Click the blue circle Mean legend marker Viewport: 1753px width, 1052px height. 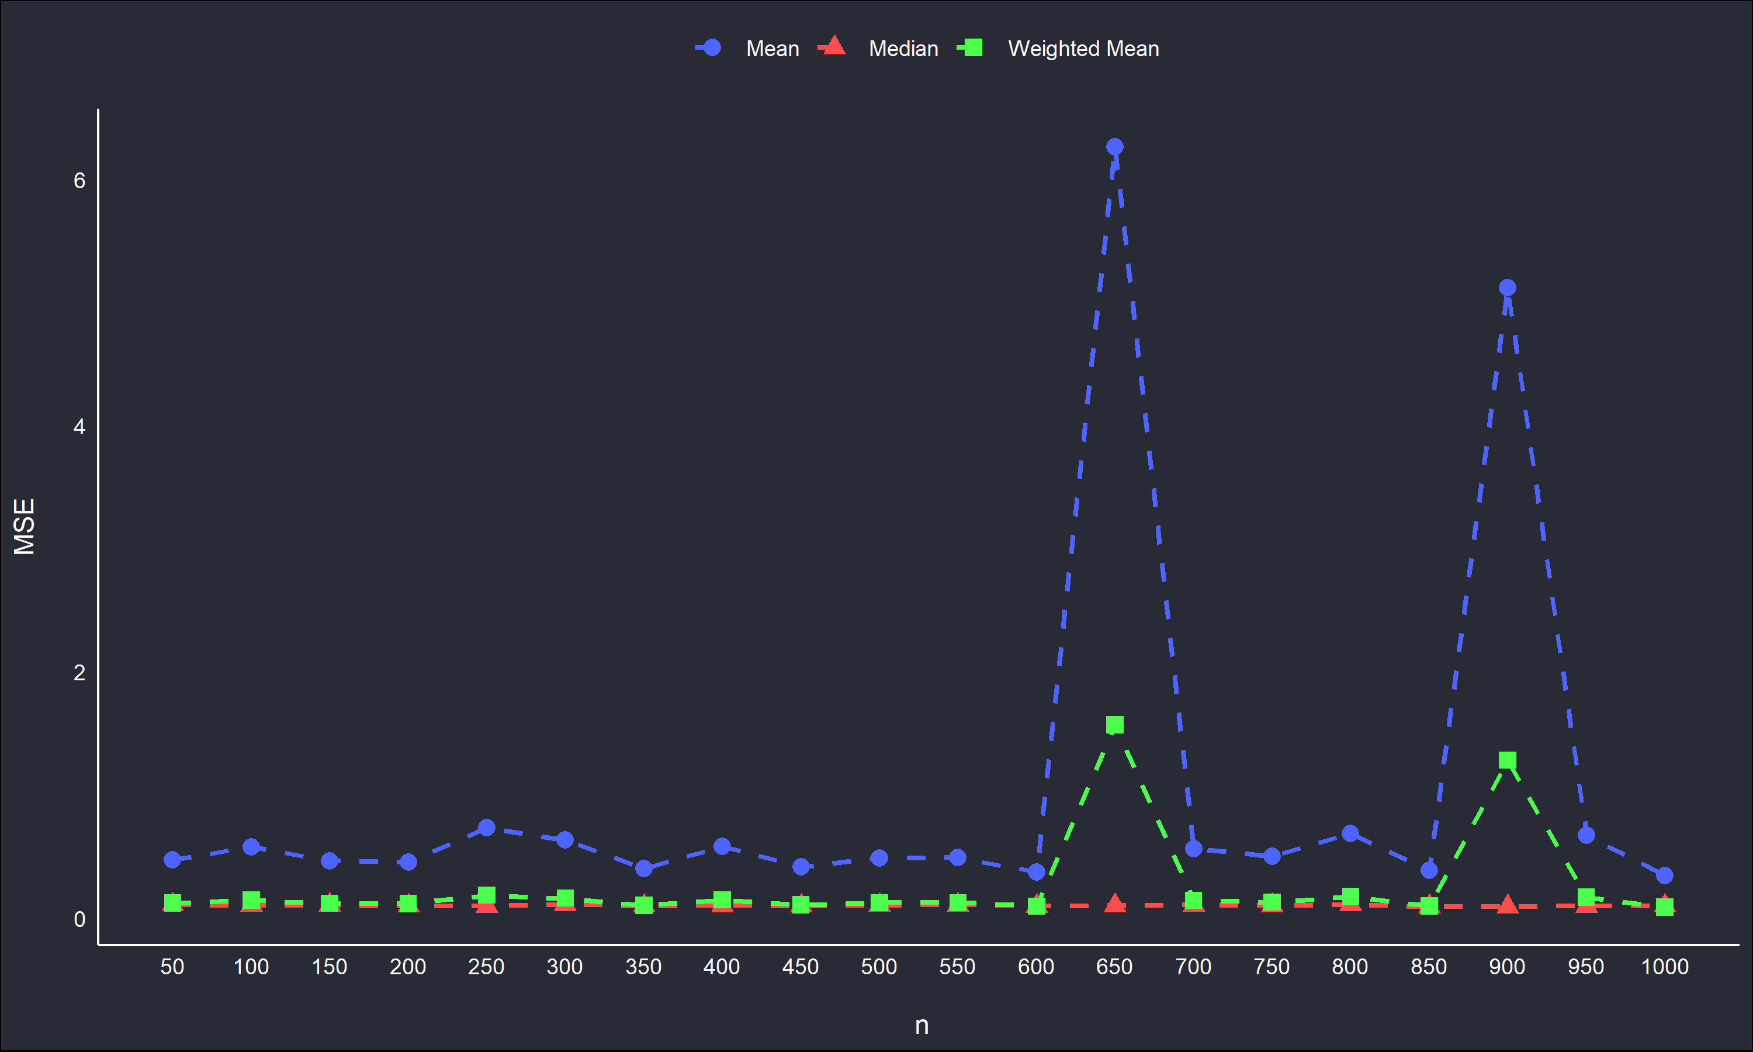pyautogui.click(x=712, y=47)
